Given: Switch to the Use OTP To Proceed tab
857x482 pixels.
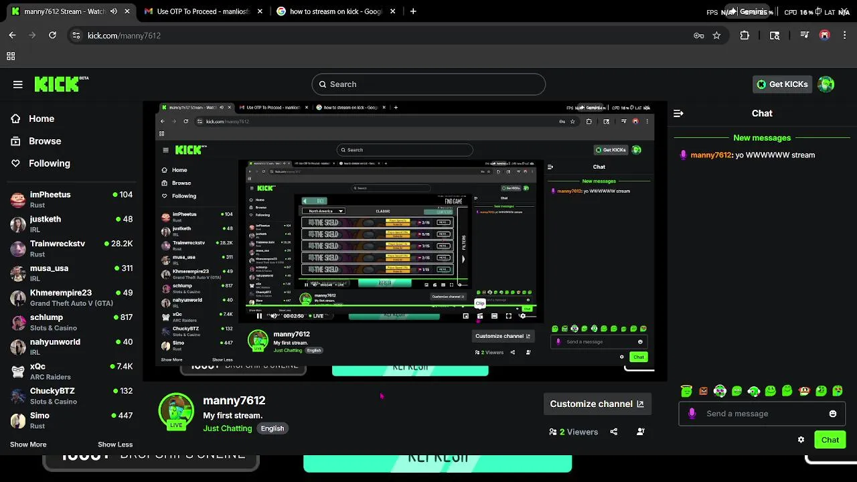Looking at the screenshot, I should click(x=204, y=11).
